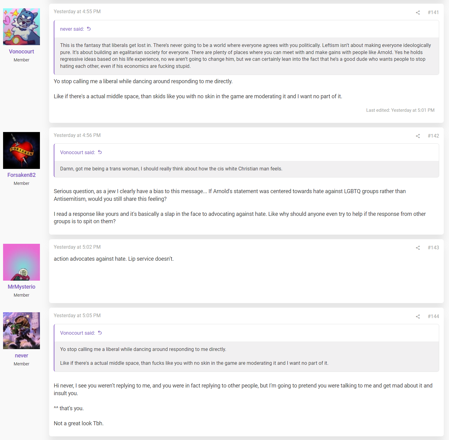Open permalink #143

click(x=433, y=247)
